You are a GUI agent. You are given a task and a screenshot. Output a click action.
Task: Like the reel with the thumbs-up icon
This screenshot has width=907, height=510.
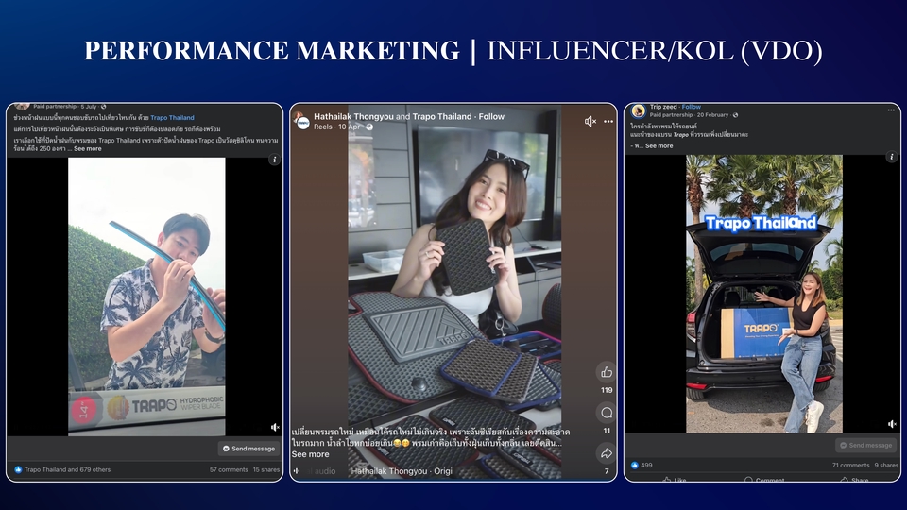pos(607,372)
